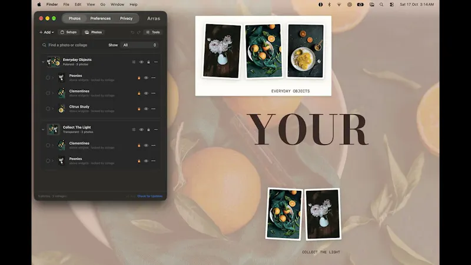Screen dimensions: 471x265
Task: Open more options for Clementines under Everyday Objects
Action: (154, 93)
